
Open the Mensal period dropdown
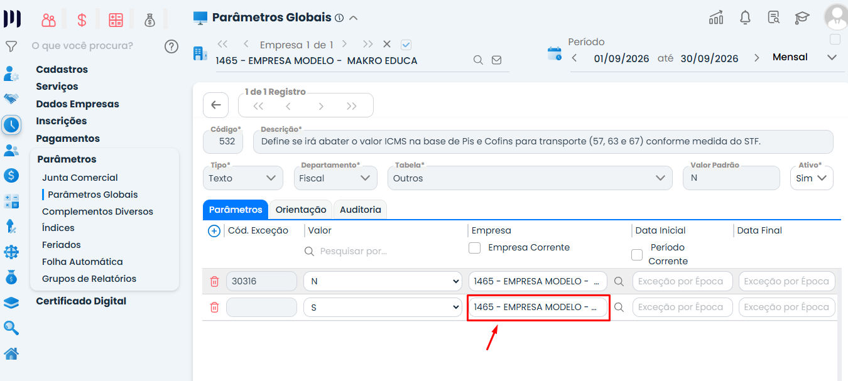click(x=804, y=57)
